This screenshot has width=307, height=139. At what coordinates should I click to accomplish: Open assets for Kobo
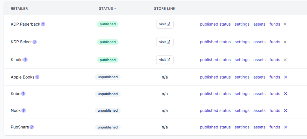tap(259, 94)
